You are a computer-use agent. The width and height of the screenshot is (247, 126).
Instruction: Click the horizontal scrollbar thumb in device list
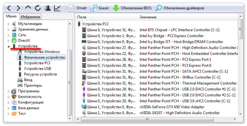147,119
